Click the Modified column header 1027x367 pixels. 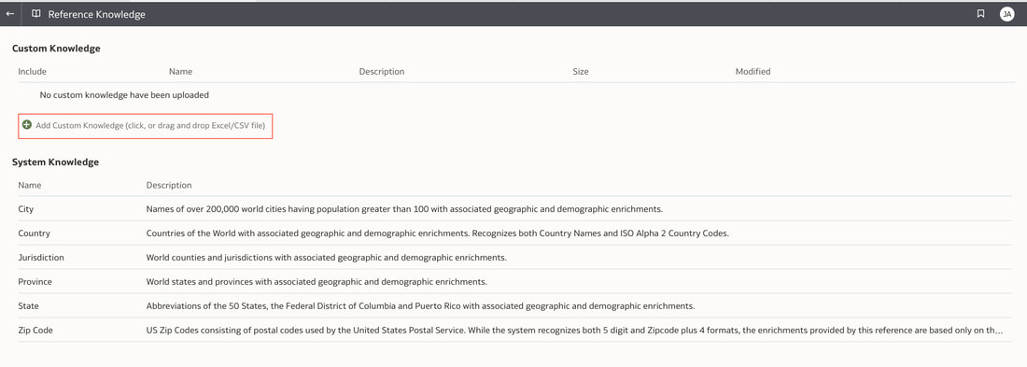tap(753, 71)
